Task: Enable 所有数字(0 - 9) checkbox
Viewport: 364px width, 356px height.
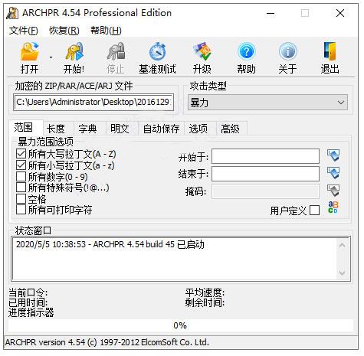Action: [x=21, y=177]
